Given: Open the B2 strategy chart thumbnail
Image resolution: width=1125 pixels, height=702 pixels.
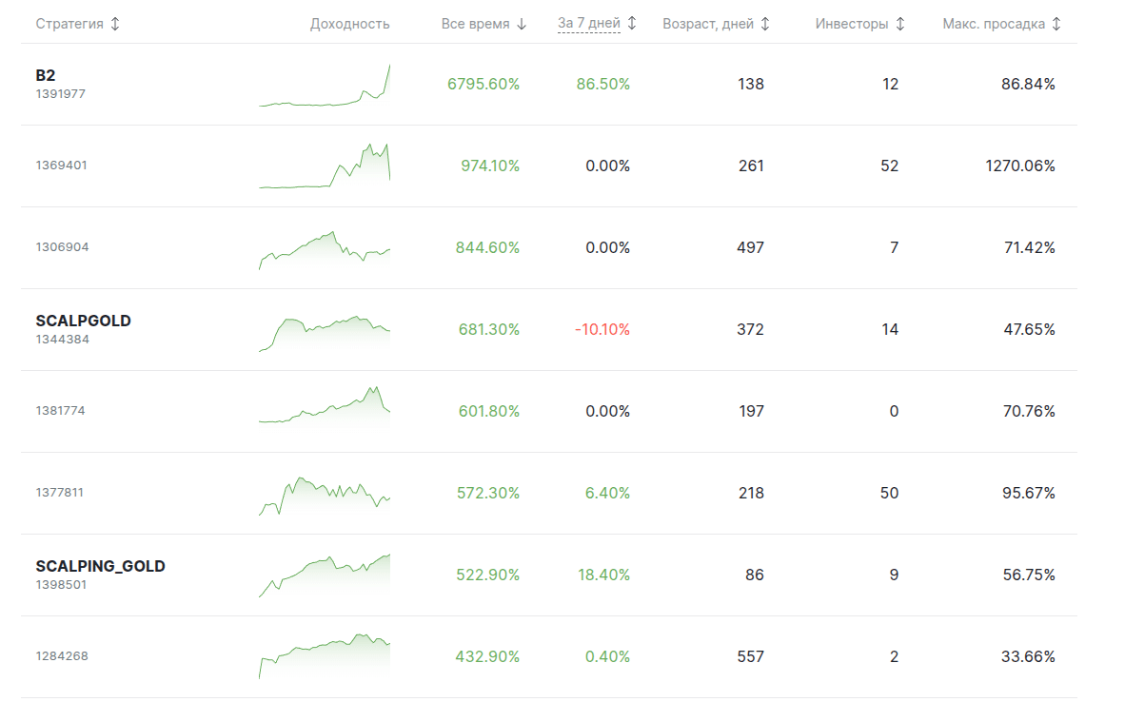Looking at the screenshot, I should pyautogui.click(x=325, y=86).
